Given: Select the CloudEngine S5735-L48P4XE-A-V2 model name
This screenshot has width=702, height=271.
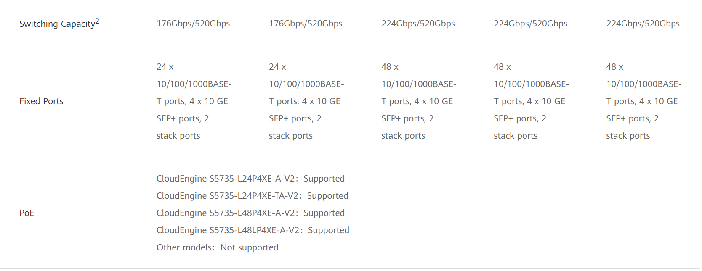Looking at the screenshot, I should [x=226, y=213].
